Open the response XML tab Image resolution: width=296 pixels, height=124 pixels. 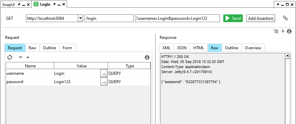[166, 48]
